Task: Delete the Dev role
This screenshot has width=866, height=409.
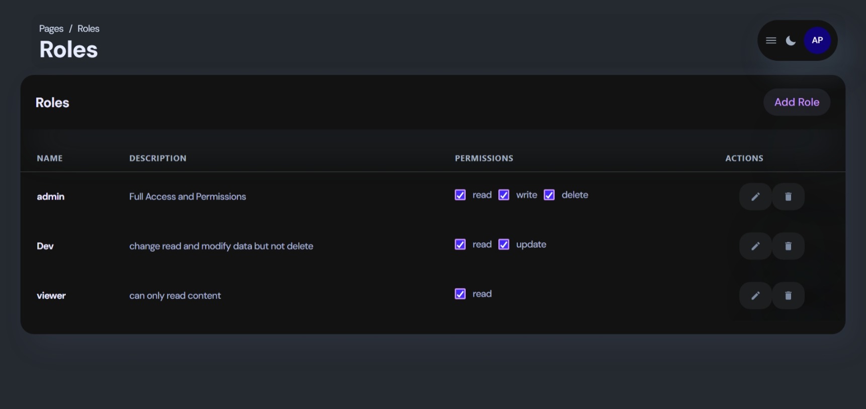Action: point(788,246)
